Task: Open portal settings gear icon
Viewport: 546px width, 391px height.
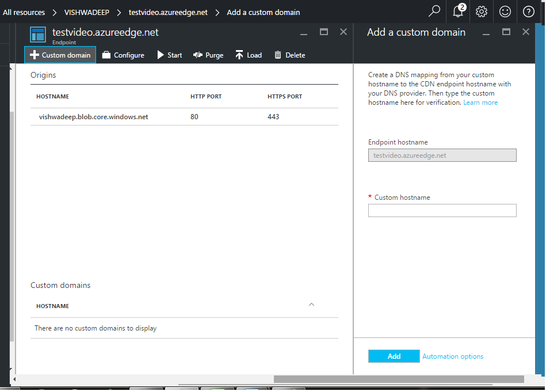Action: 482,12
